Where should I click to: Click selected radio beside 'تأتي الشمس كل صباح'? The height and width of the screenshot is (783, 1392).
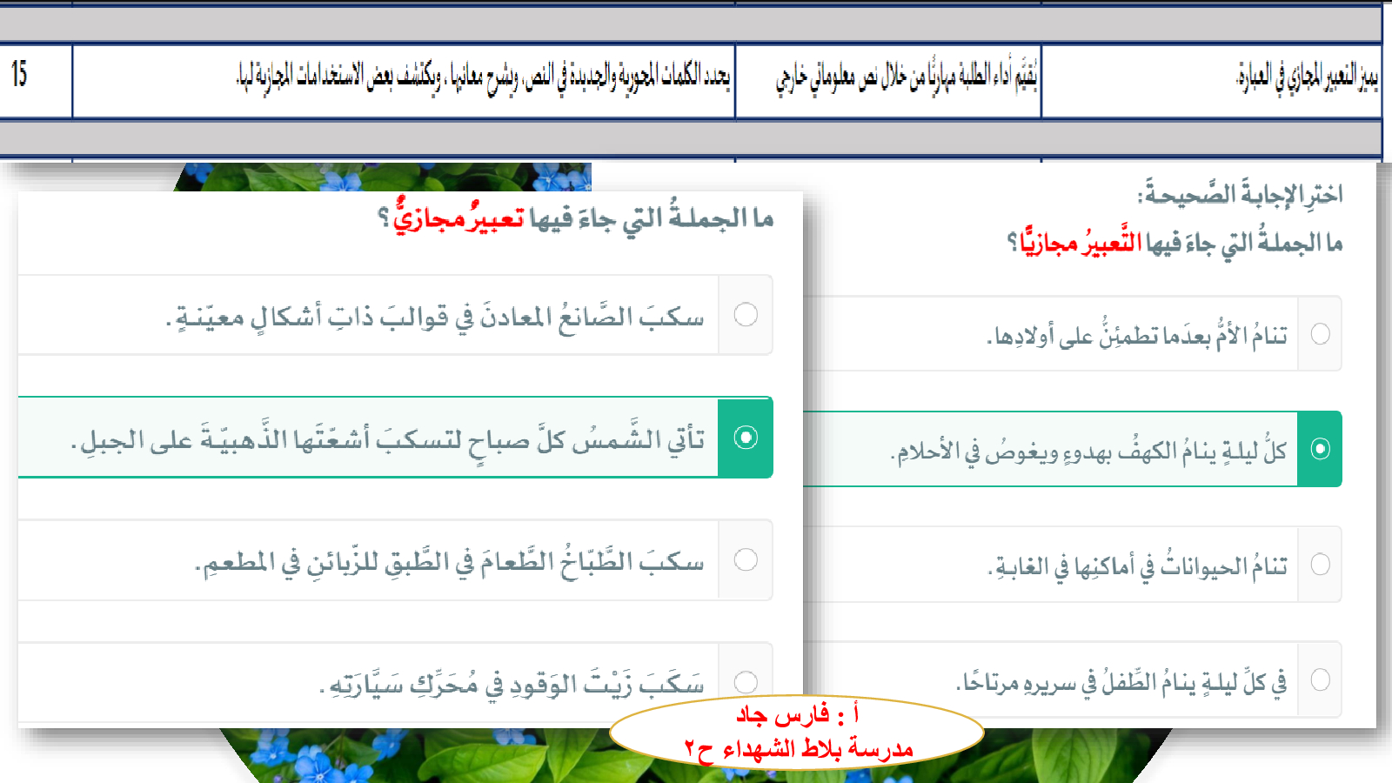pyautogui.click(x=746, y=438)
